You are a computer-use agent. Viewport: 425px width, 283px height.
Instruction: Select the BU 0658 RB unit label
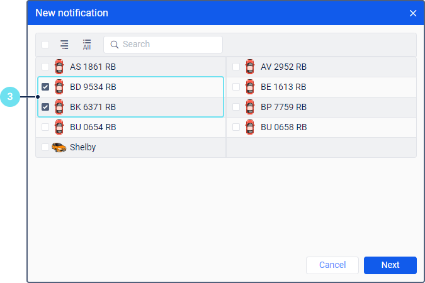pyautogui.click(x=283, y=127)
